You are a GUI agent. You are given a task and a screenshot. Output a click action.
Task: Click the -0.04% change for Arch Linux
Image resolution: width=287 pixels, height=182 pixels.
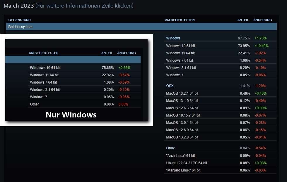pos(260,155)
